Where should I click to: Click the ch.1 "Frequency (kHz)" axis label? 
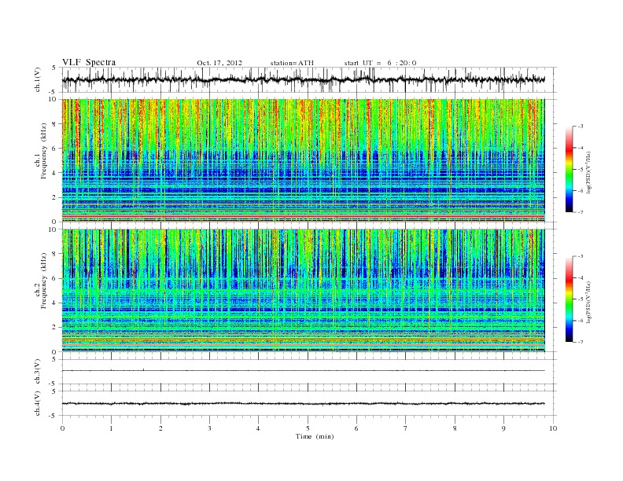pos(44,151)
